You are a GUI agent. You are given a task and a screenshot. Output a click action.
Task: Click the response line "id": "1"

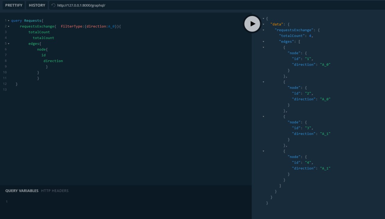click(303, 59)
